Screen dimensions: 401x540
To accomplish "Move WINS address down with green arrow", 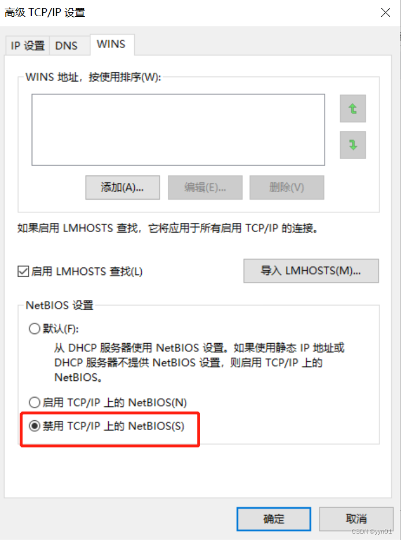I will (x=353, y=145).
